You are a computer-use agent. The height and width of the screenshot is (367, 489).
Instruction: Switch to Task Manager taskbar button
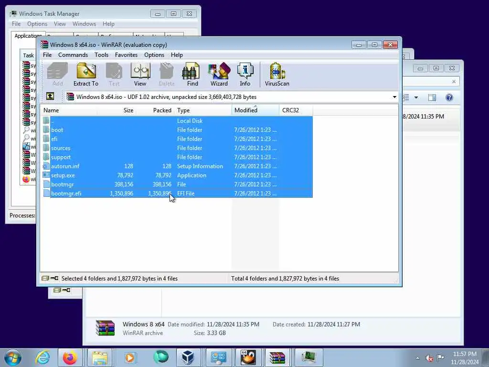[308, 357]
